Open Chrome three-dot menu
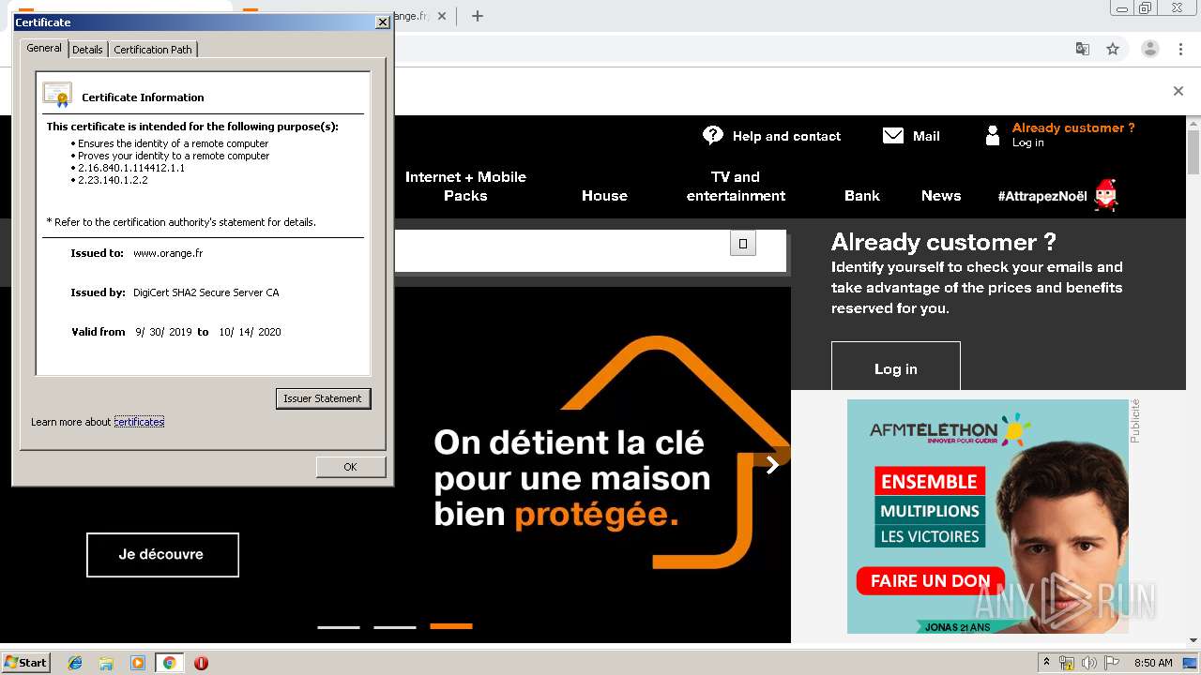Viewport: 1201px width, 675px height. 1180,49
